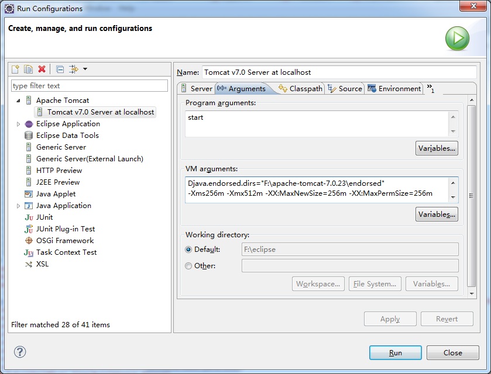
Task: Click VM arguments scroll up arrow
Action: point(453,183)
